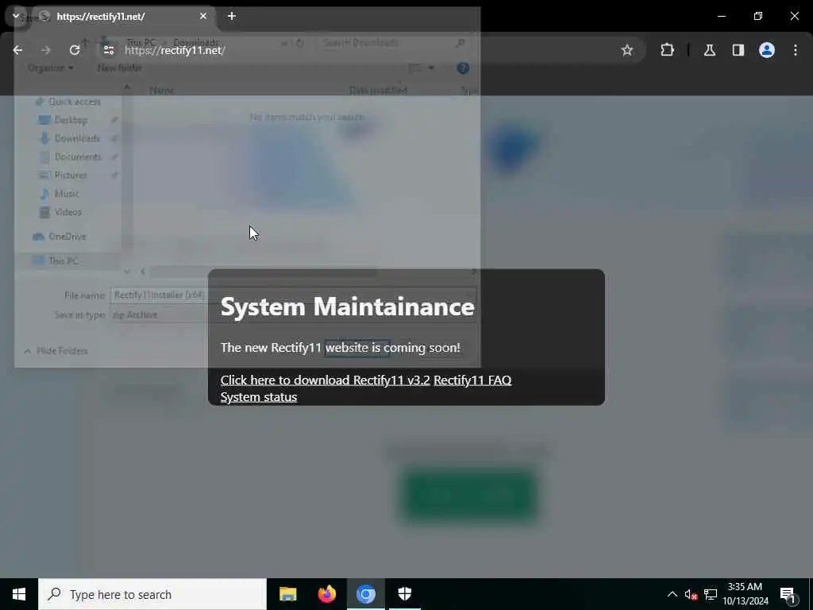Go forward with the forward arrow
Screen dimensions: 813x610
coord(46,50)
